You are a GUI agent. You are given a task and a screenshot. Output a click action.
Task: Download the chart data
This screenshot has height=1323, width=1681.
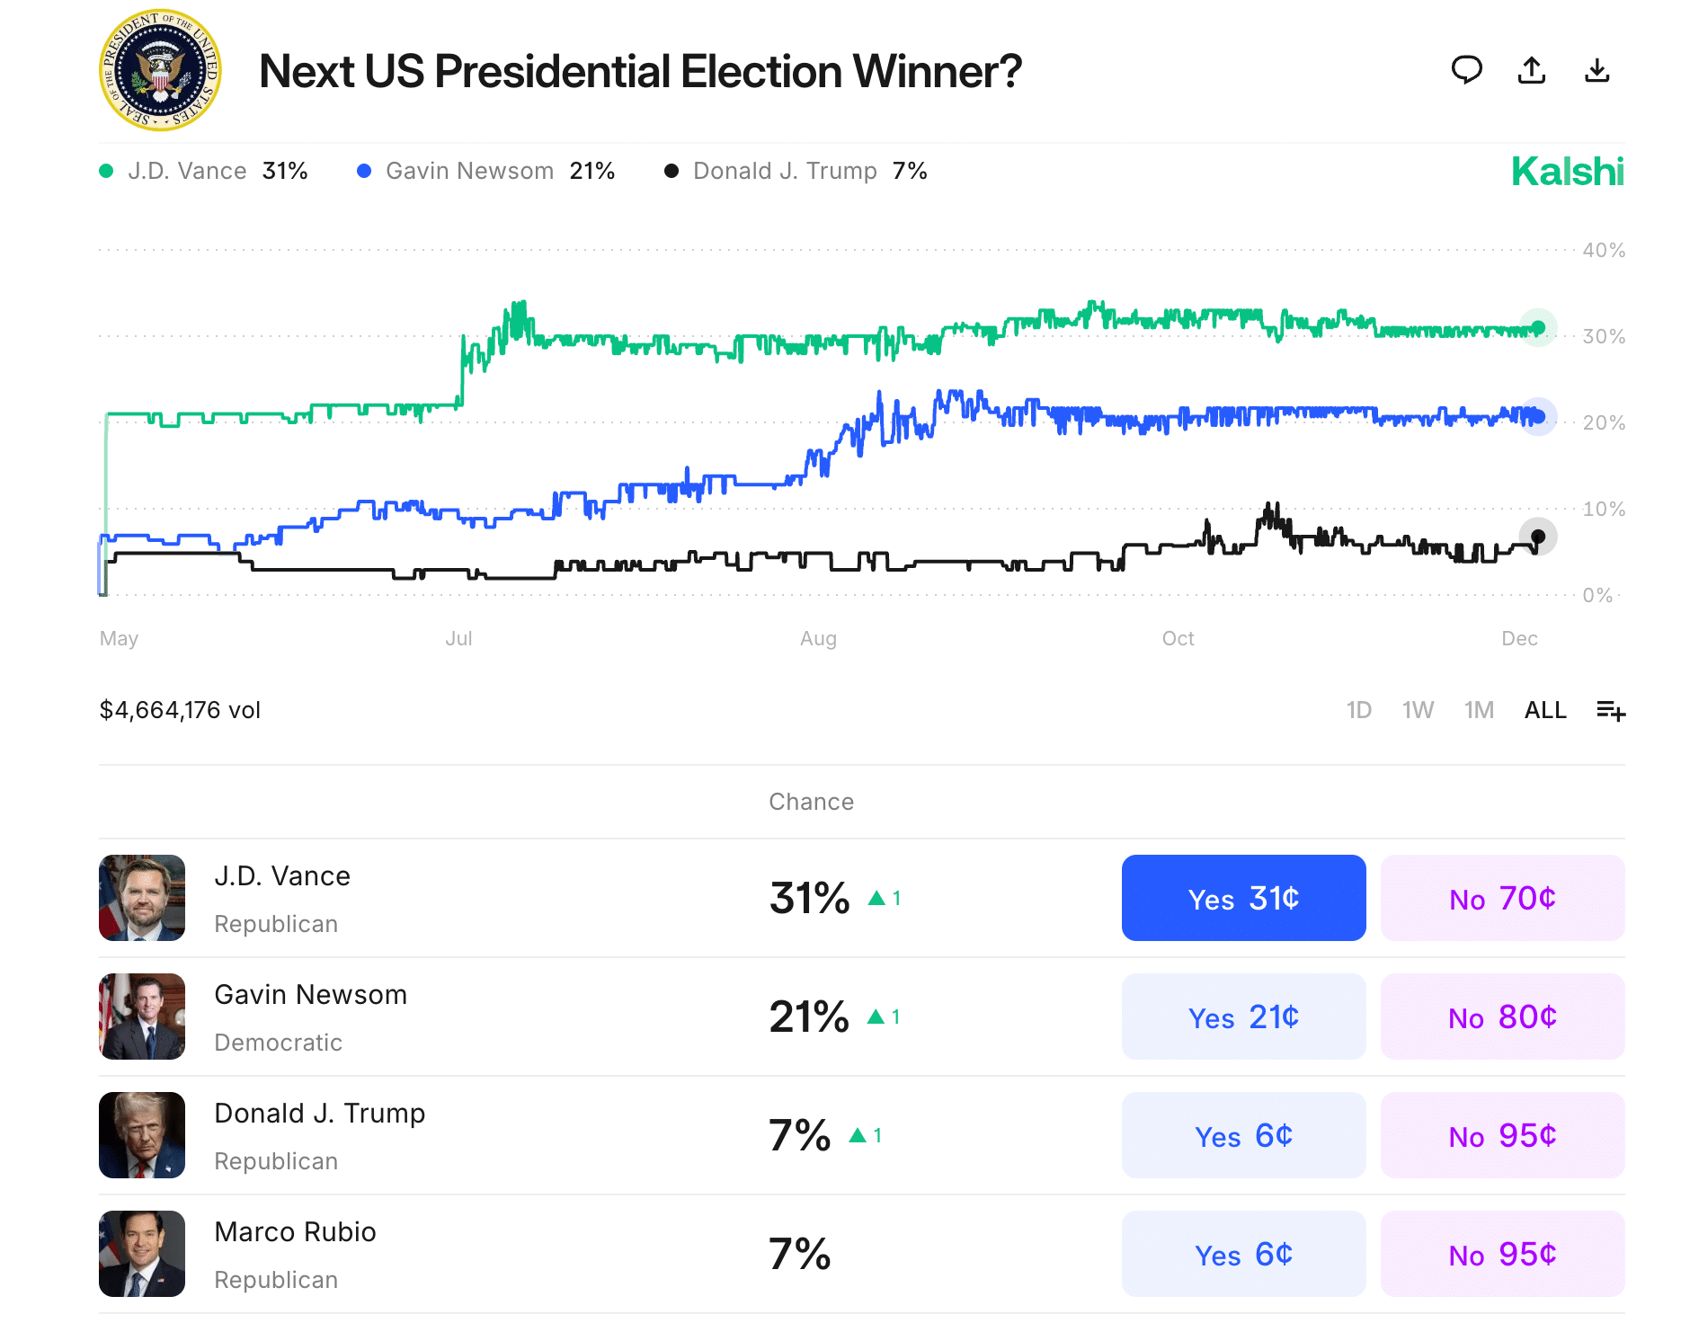pyautogui.click(x=1597, y=70)
